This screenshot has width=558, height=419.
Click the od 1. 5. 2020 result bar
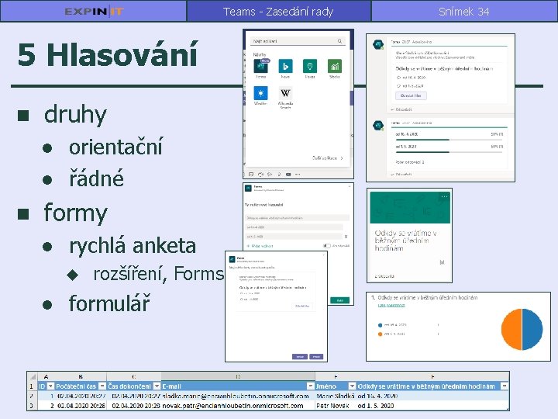coord(449,152)
